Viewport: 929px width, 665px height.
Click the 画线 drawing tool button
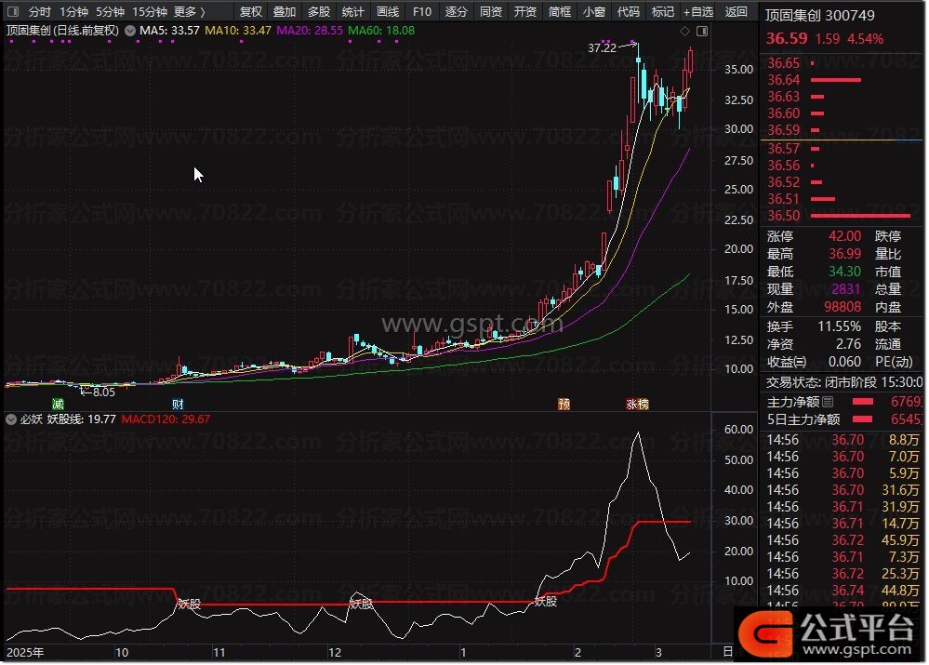[388, 12]
